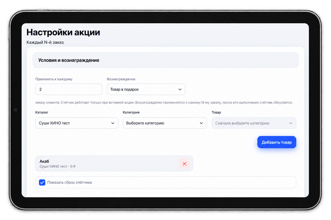Viewport: 331px width, 220px height.
Task: Click the counter help text about N-му заказу
Action: (164, 102)
